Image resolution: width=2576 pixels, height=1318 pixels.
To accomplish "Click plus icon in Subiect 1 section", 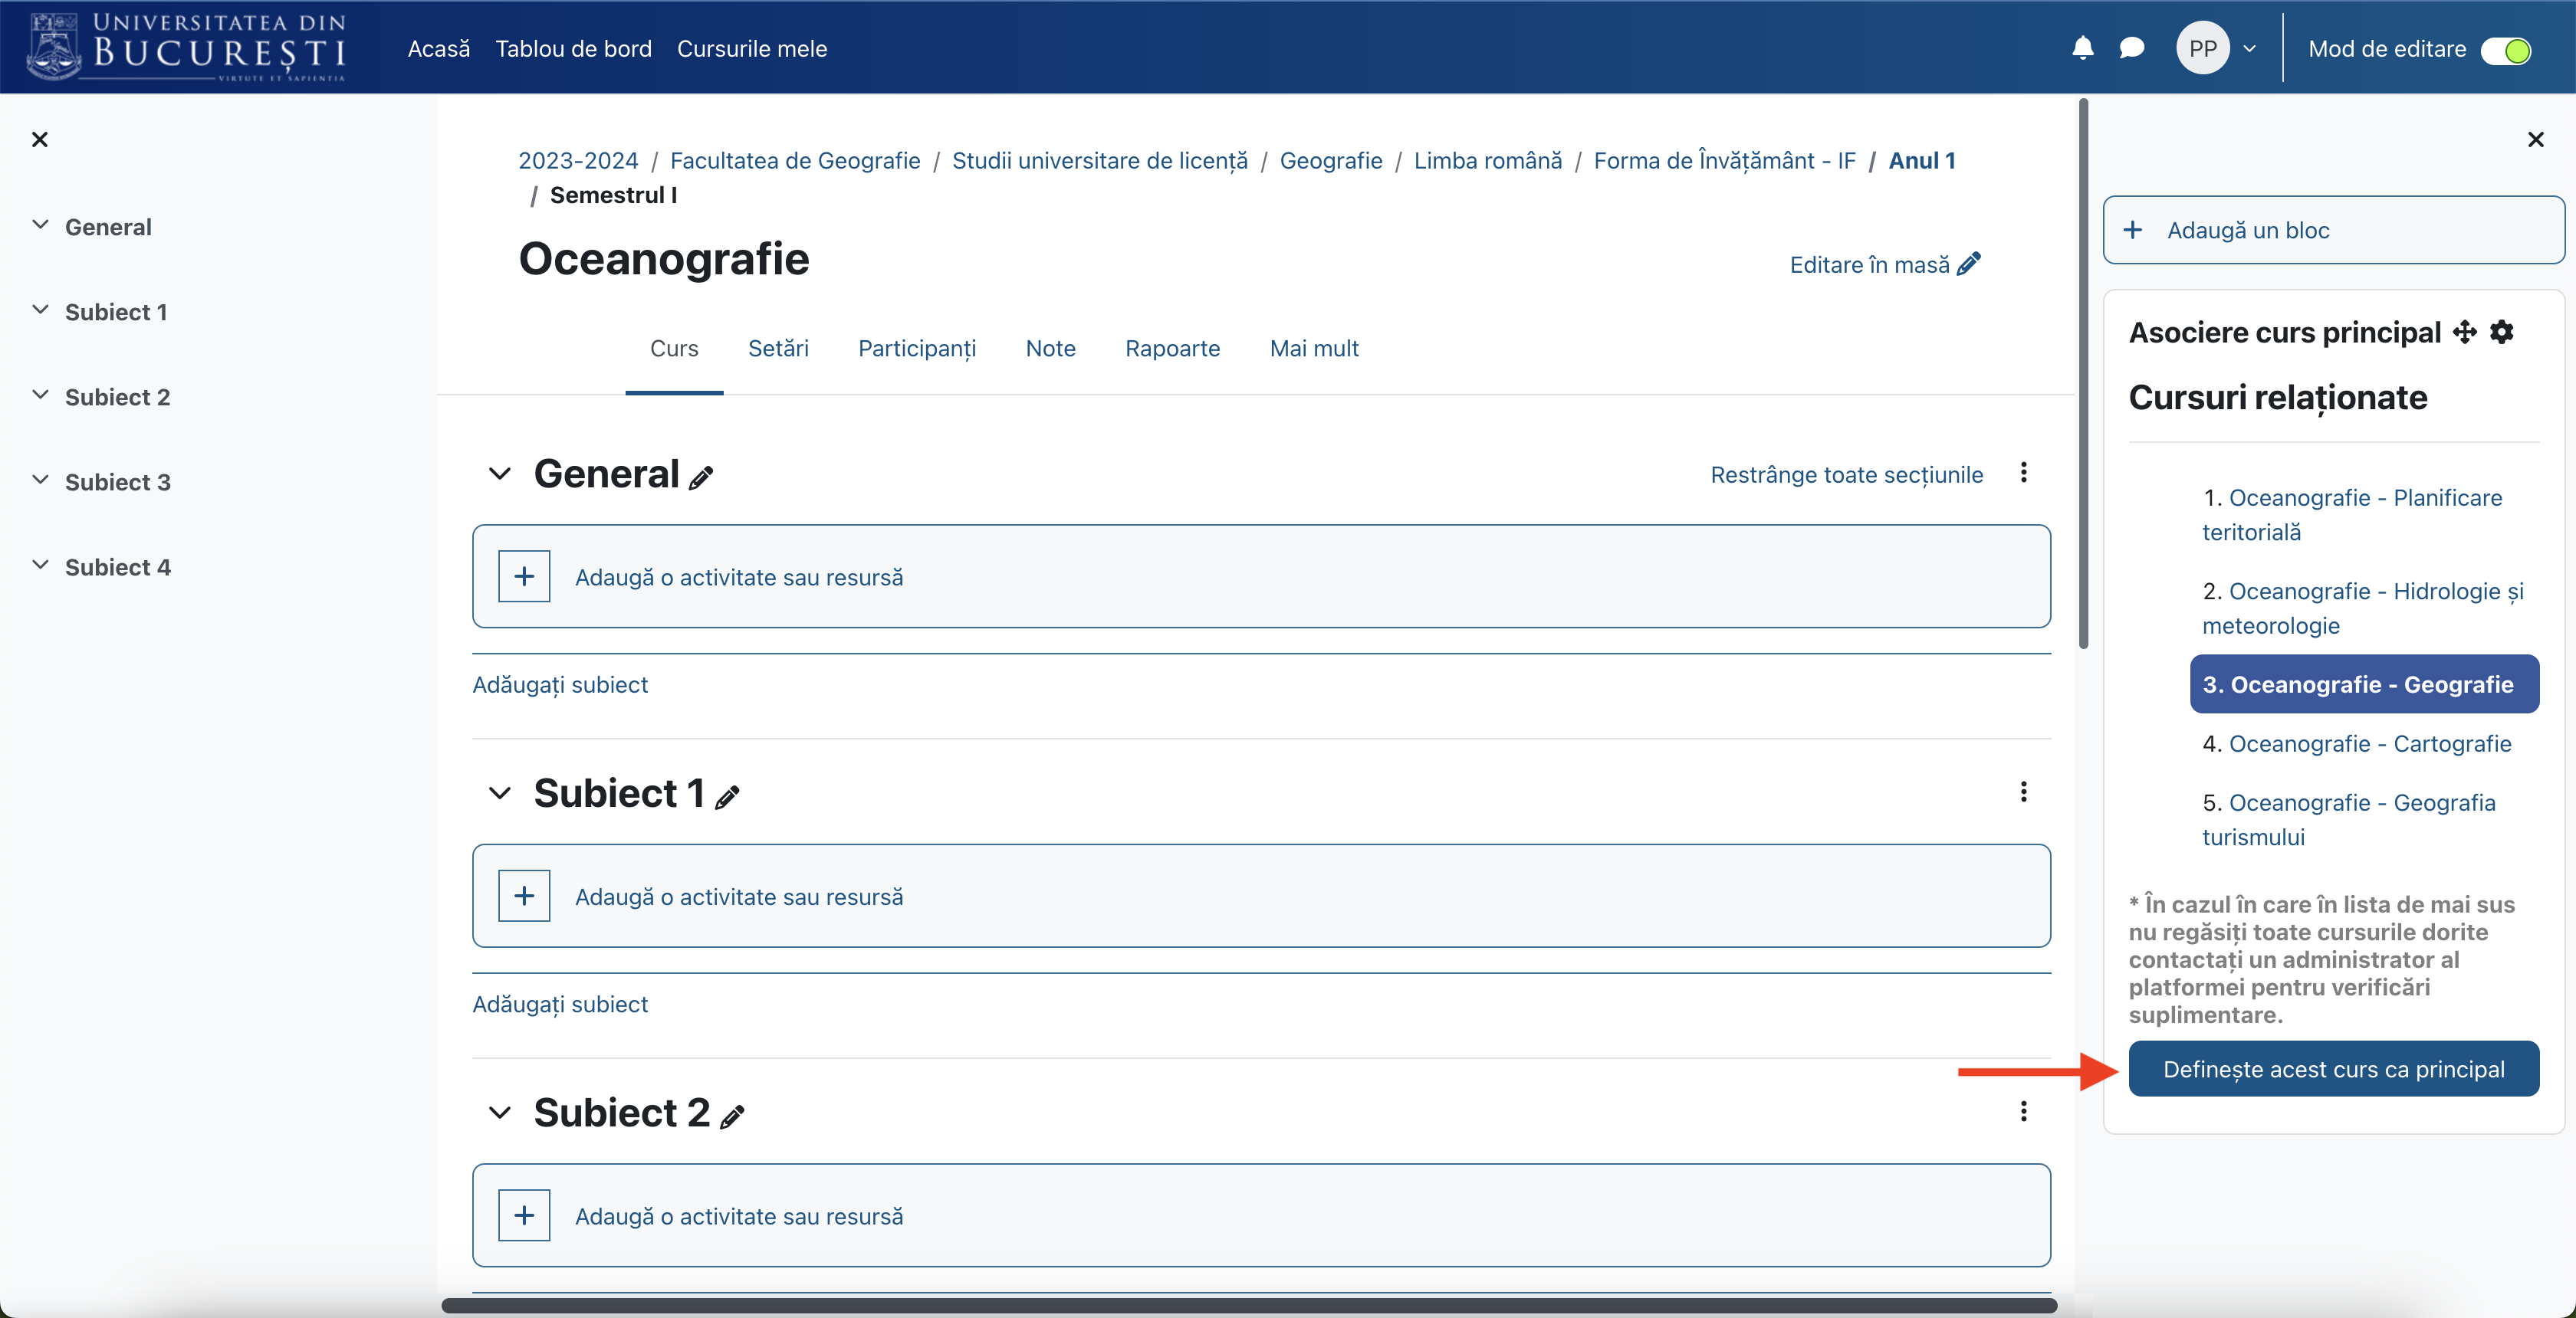I will tap(524, 897).
